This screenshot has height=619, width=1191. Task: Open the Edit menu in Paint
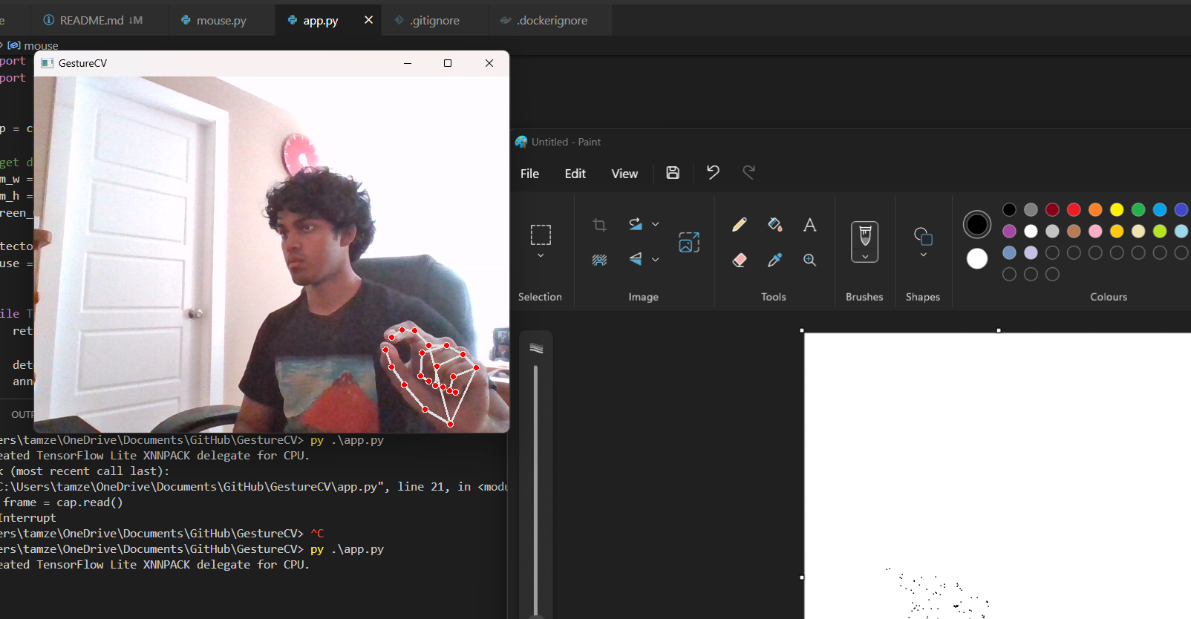pyautogui.click(x=575, y=174)
